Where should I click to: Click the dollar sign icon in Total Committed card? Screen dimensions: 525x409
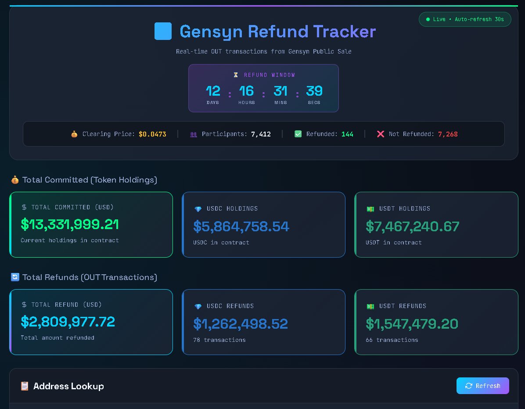tap(24, 207)
